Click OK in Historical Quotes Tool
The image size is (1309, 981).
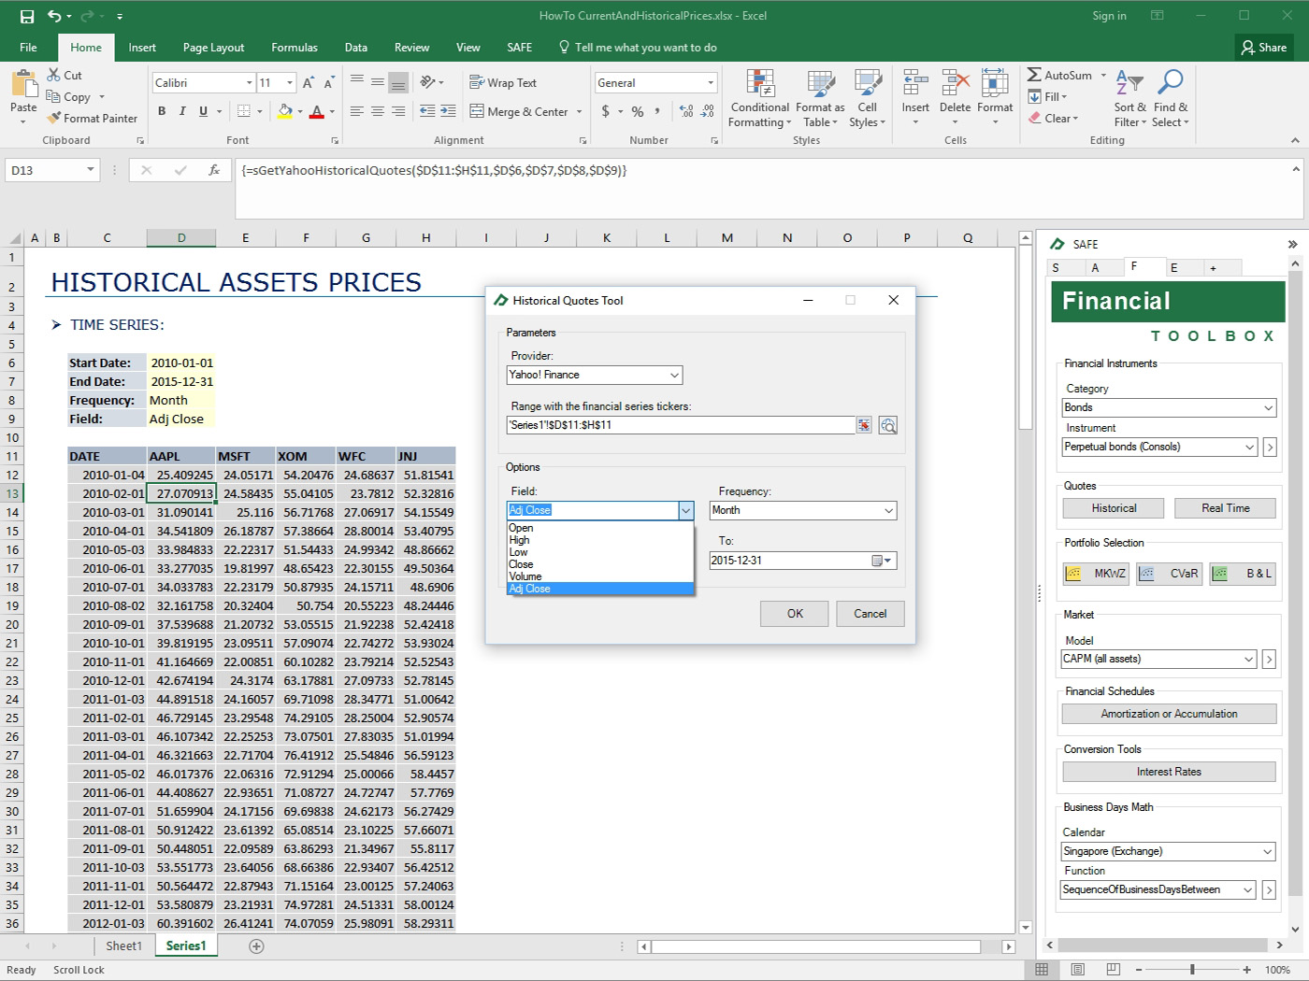coord(795,614)
